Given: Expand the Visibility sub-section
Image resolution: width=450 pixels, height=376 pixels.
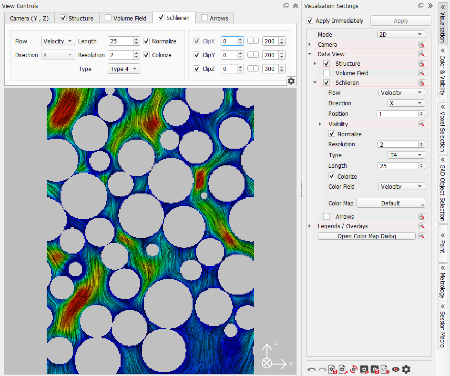Looking at the screenshot, I should [320, 124].
